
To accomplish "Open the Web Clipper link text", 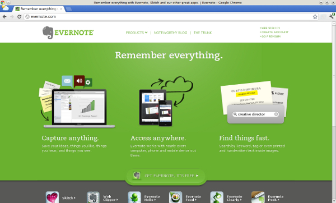I will [x=110, y=198].
